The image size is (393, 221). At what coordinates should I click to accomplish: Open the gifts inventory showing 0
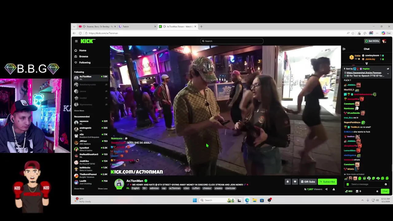pos(358,192)
